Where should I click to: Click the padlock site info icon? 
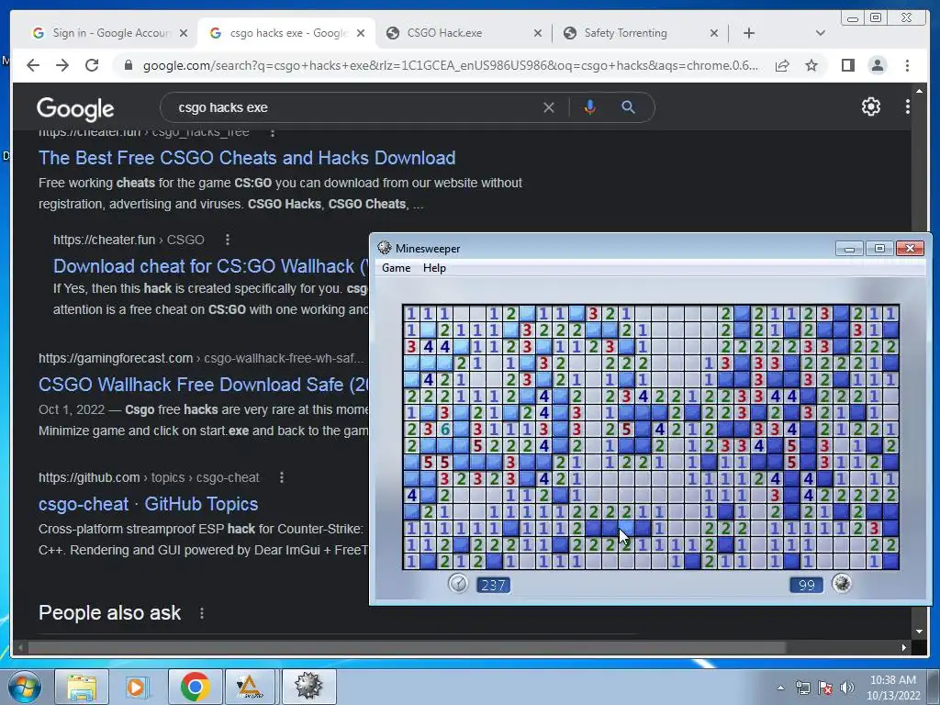[129, 65]
